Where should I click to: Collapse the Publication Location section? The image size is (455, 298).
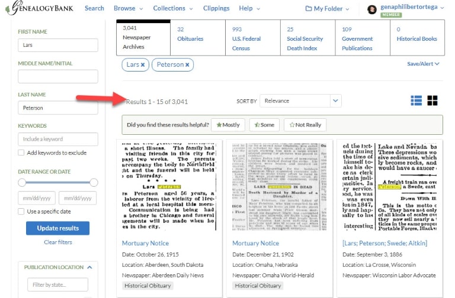(x=89, y=267)
